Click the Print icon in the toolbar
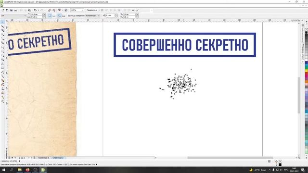This screenshot has height=173, width=308. [x=16, y=10]
